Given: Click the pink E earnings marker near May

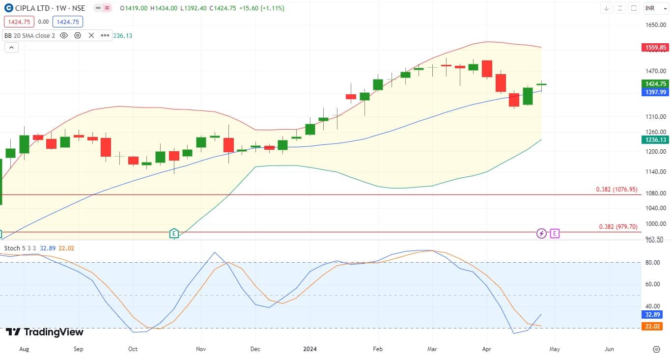Looking at the screenshot, I should (555, 234).
